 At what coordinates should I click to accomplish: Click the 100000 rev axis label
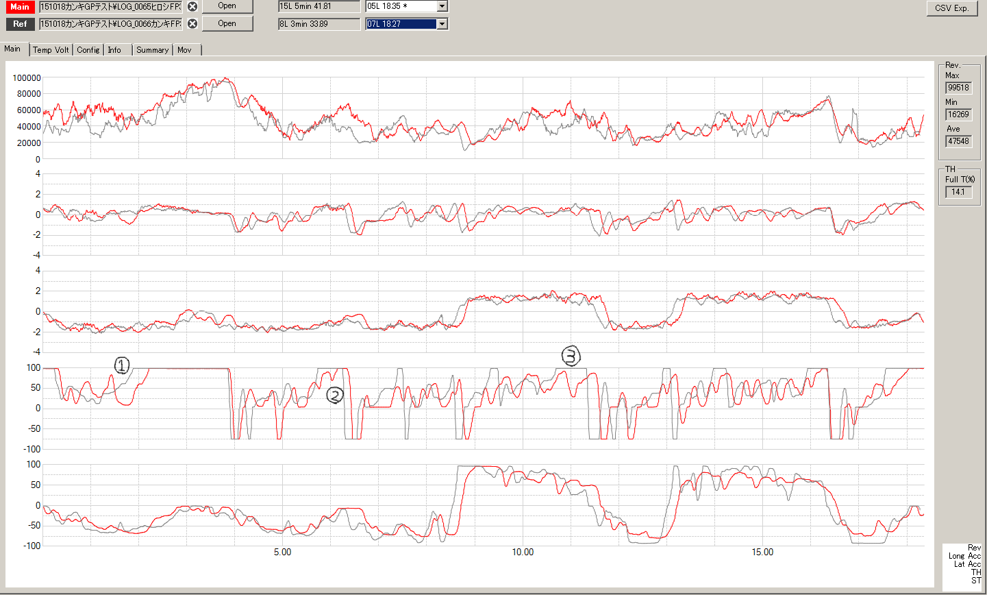click(x=27, y=78)
